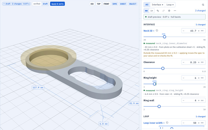The height and width of the screenshot is (130, 208).
Task: Open the more options ellipsis menu
Action: tap(175, 11)
